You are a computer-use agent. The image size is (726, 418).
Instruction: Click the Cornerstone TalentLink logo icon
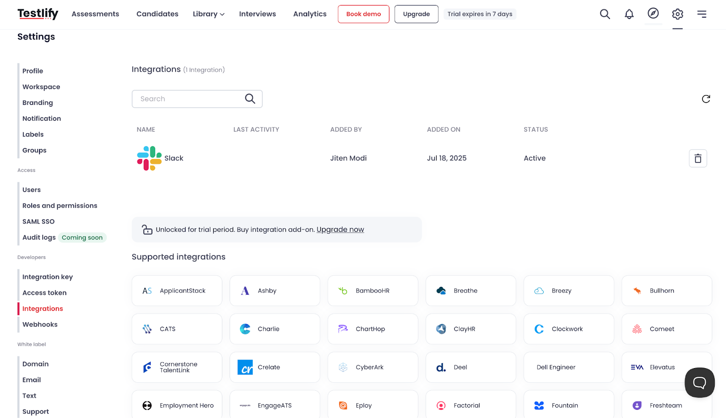[147, 367]
